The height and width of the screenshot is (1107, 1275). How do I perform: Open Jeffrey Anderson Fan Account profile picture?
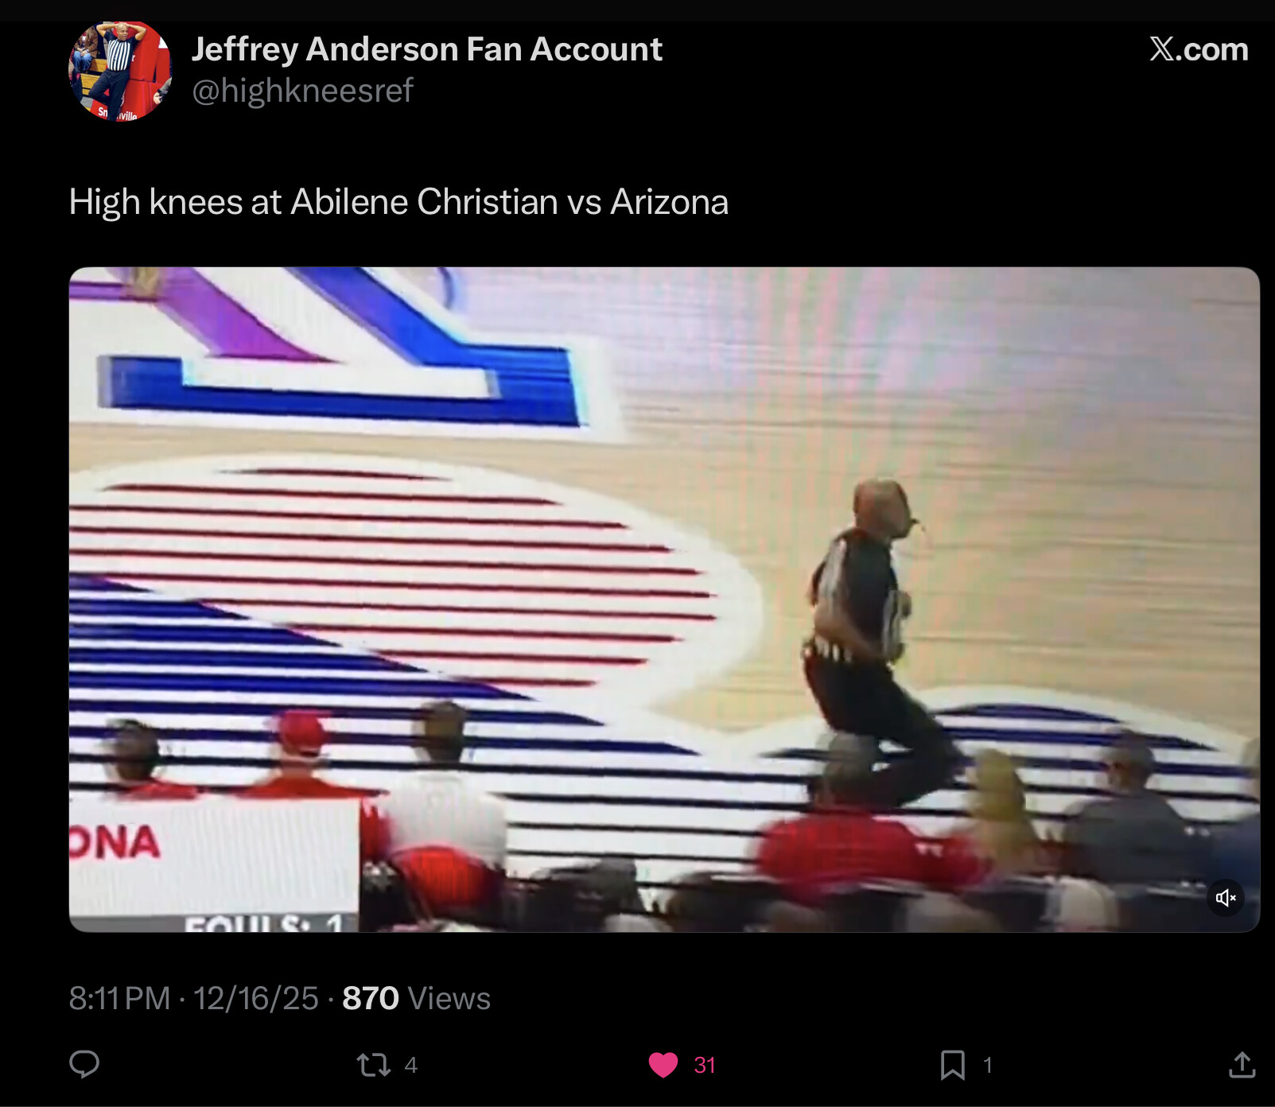(120, 71)
